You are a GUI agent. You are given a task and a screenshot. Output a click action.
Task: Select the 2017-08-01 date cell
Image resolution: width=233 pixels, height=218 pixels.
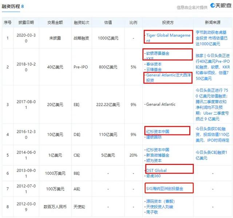point(26,104)
